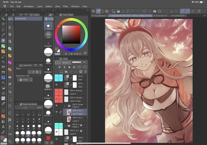
Task: Show the hidden Layer 4
Action: coord(57,92)
